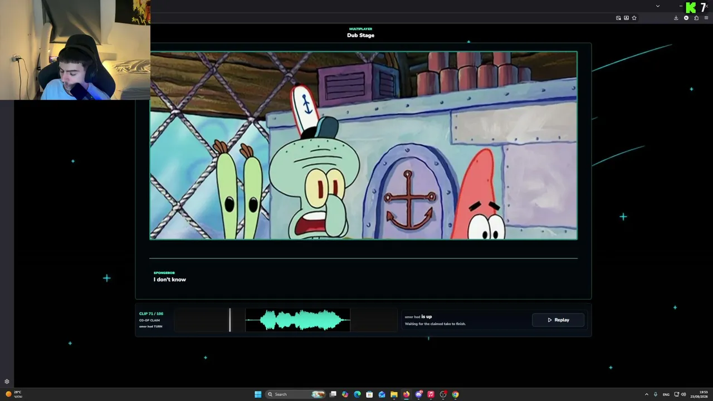Open Google Chrome from the taskbar
This screenshot has width=713, height=401.
pyautogui.click(x=455, y=394)
